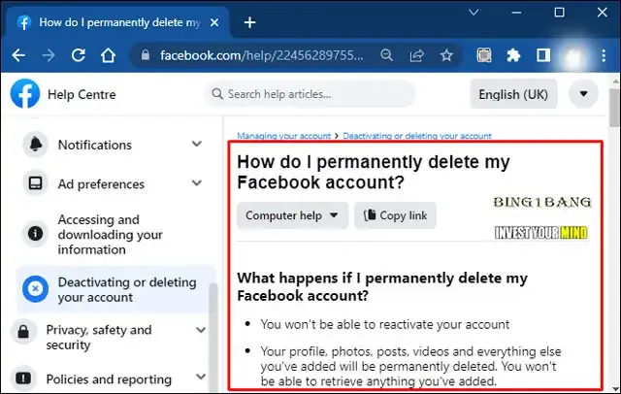621x394 pixels.
Task: Click the search magnifier icon in help search
Action: 217,94
